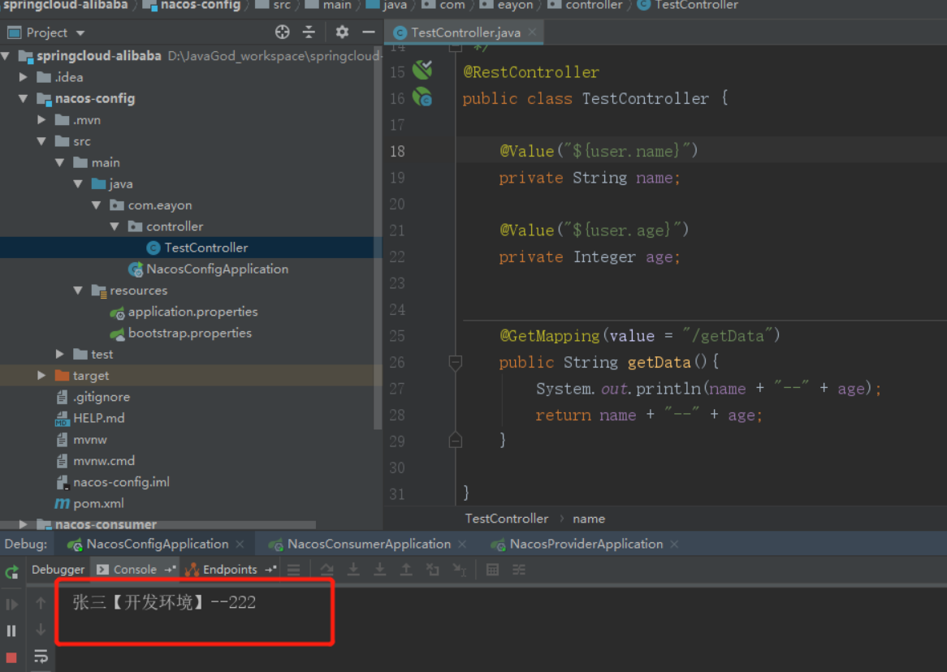The width and height of the screenshot is (947, 672).
Task: Open Project panel settings gear
Action: coord(342,32)
